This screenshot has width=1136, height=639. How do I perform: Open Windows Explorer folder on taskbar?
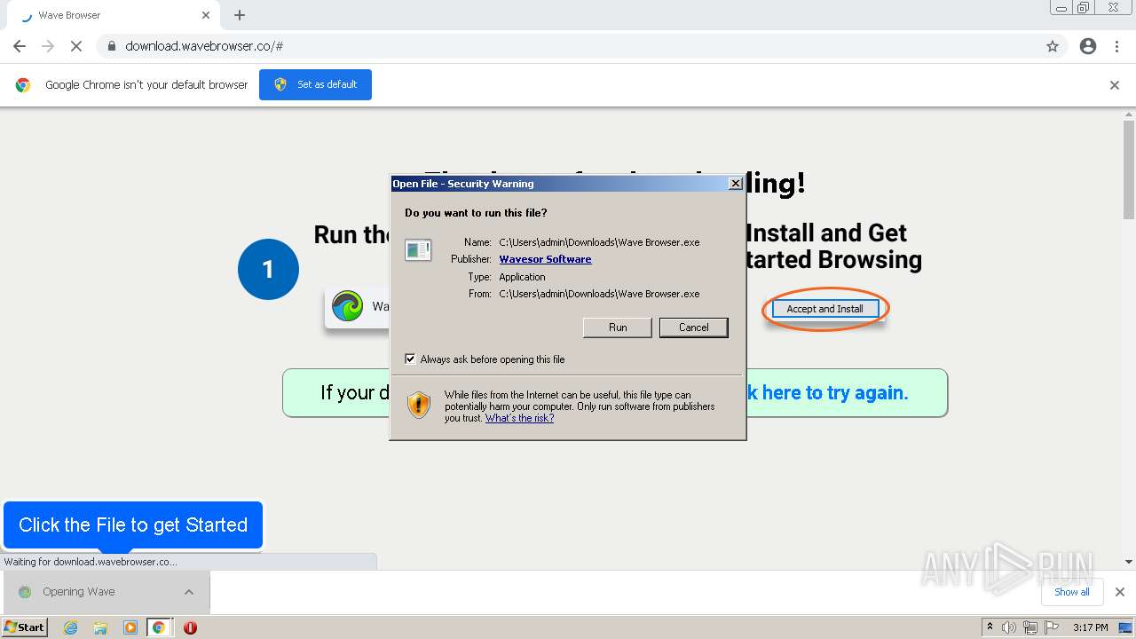pos(100,627)
